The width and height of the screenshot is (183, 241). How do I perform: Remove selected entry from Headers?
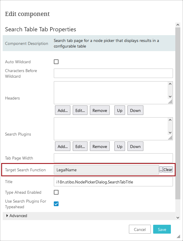pos(100,110)
